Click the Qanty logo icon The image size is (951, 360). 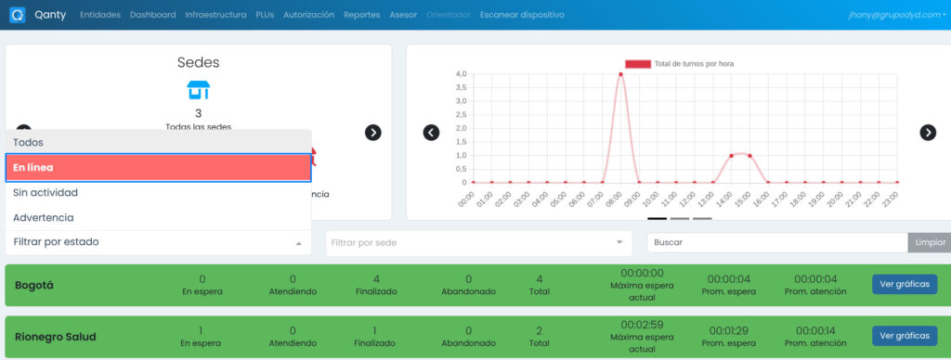(x=17, y=15)
